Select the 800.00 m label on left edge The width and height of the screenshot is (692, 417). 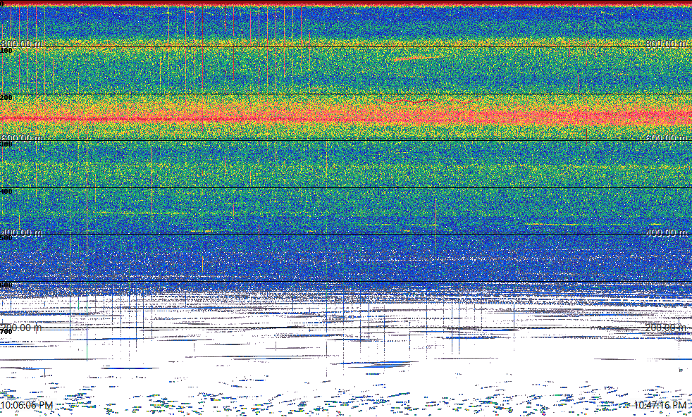coord(22,44)
